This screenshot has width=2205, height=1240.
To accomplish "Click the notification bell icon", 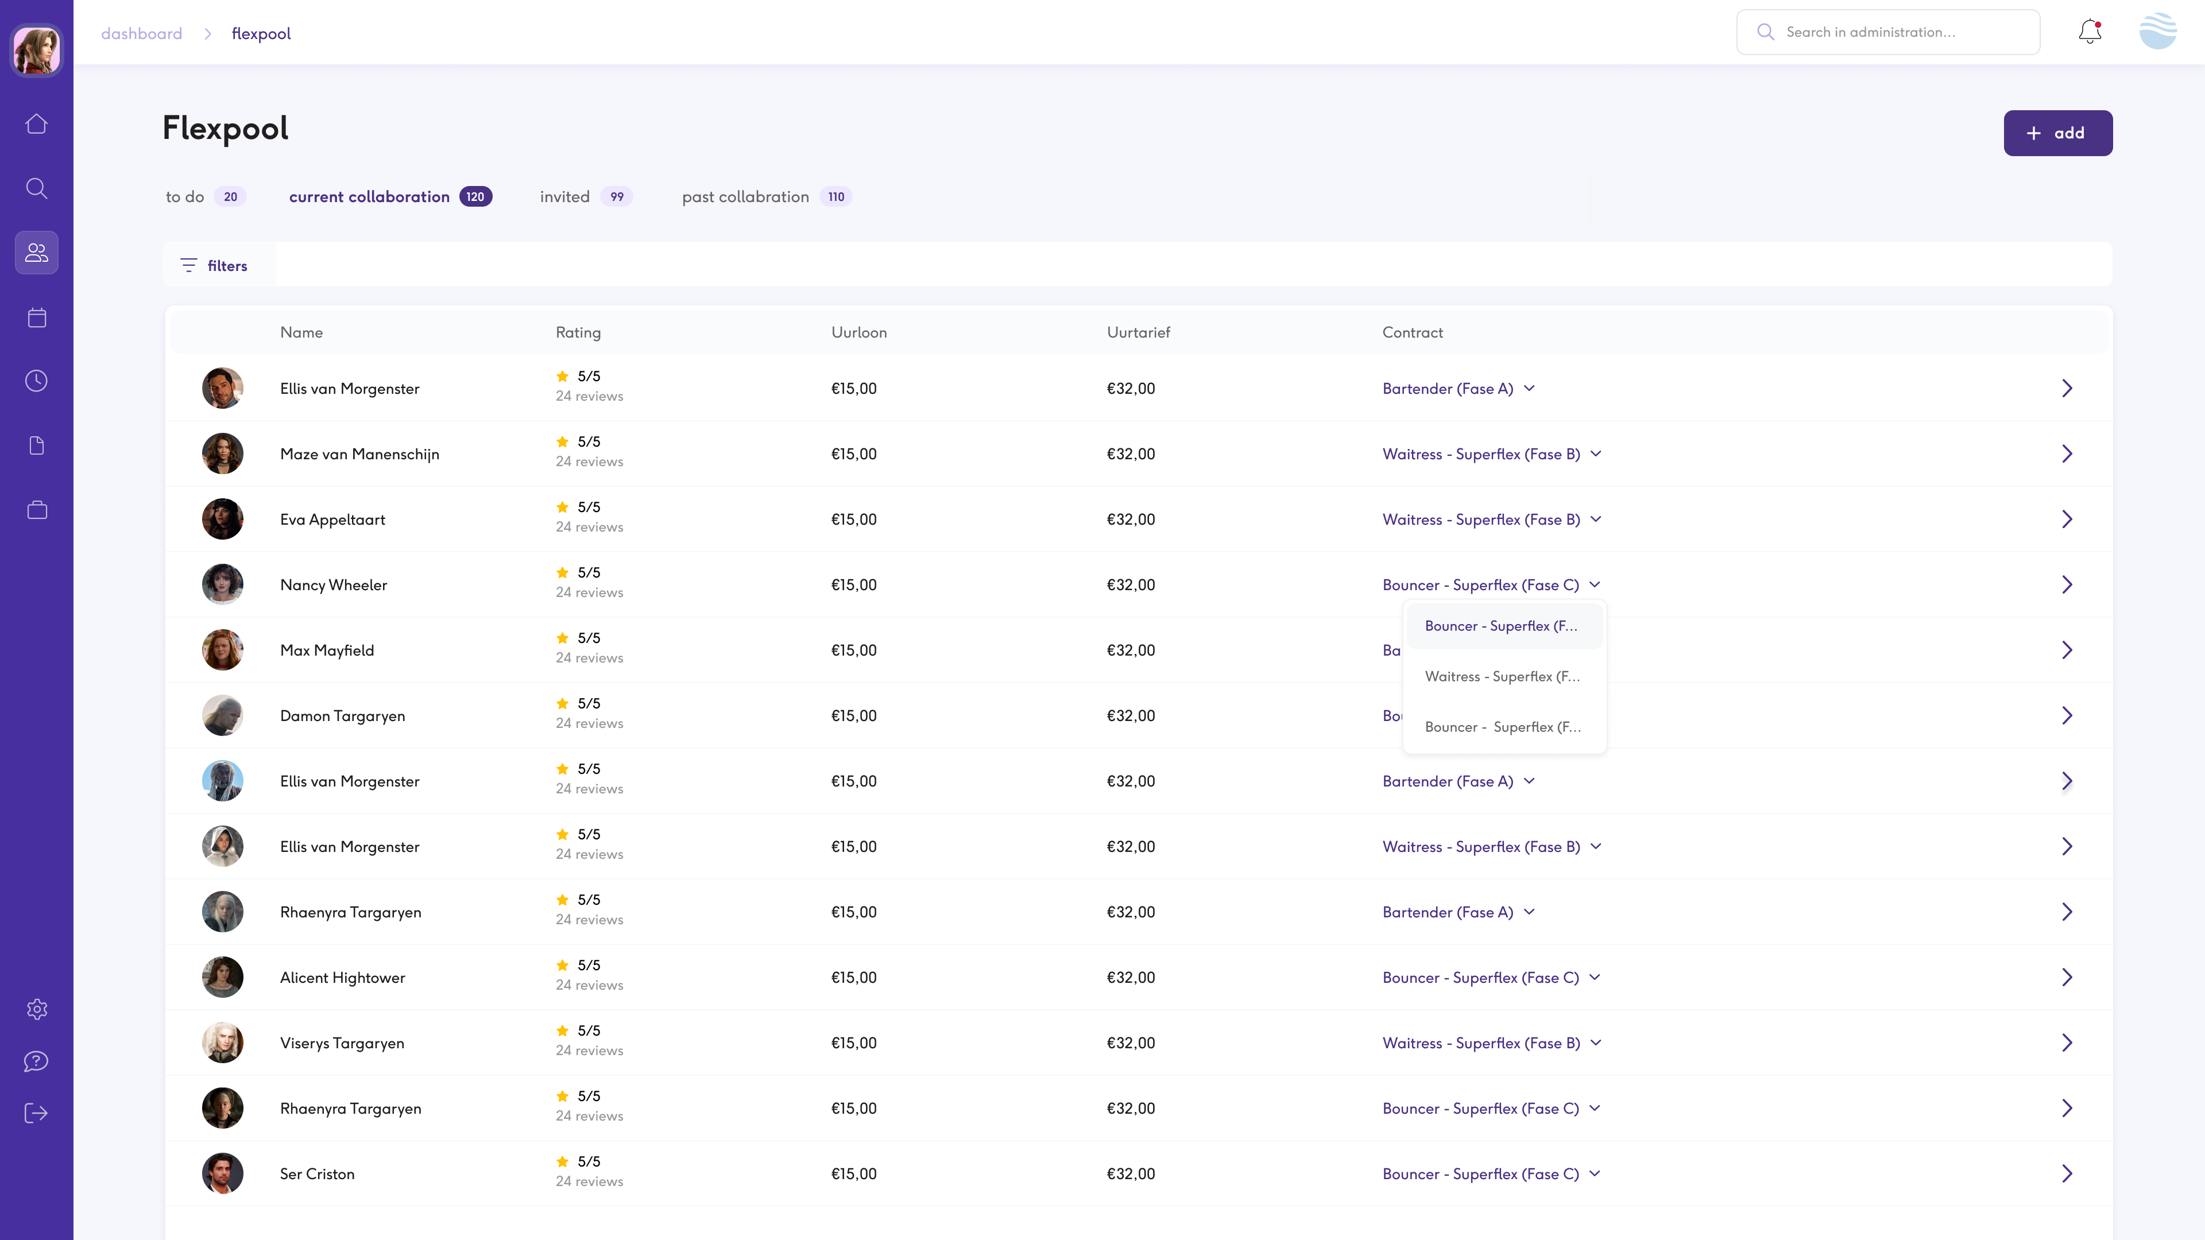I will (2090, 32).
